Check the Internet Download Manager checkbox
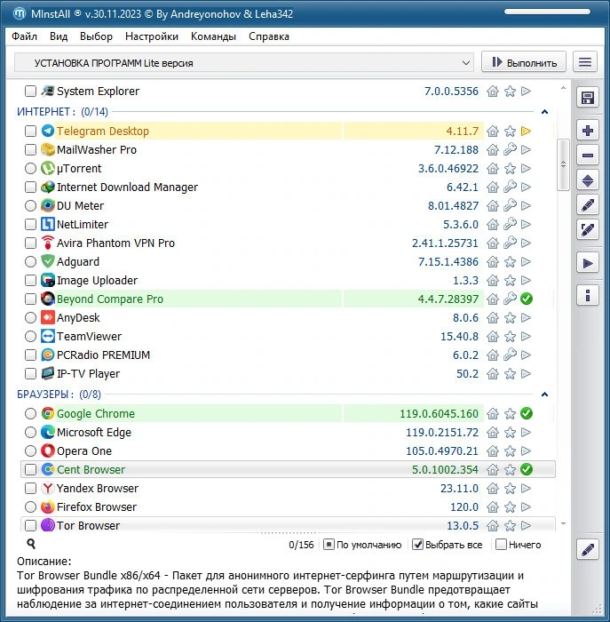 pos(30,187)
